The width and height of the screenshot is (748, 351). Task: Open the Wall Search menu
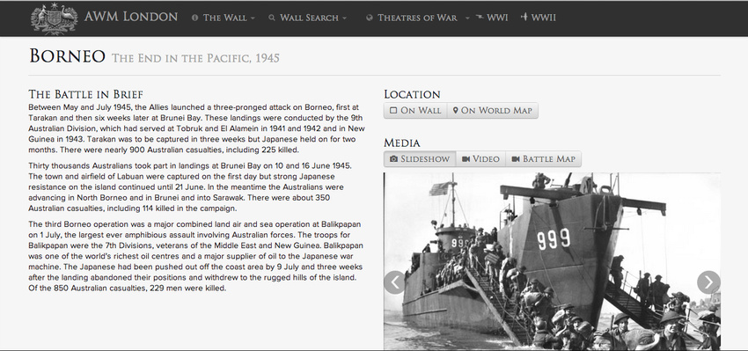(308, 18)
